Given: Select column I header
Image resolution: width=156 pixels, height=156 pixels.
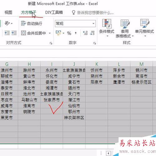Looking at the screenshot, I should [x=52, y=64].
